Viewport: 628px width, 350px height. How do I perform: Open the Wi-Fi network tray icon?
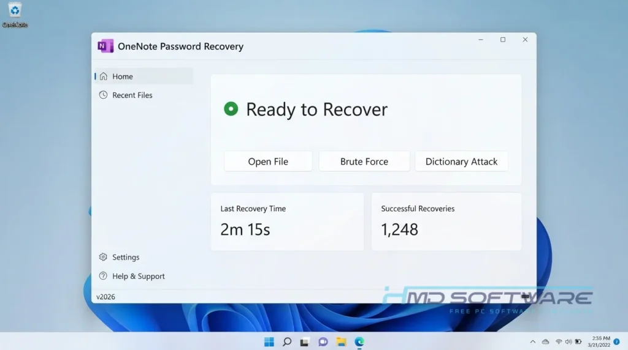click(558, 341)
